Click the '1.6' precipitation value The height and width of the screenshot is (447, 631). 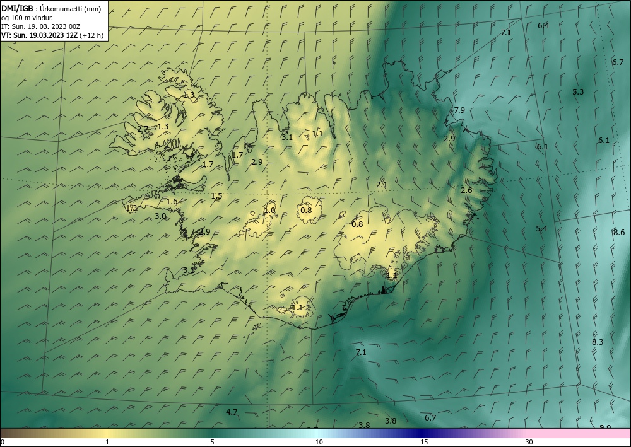tap(172, 202)
